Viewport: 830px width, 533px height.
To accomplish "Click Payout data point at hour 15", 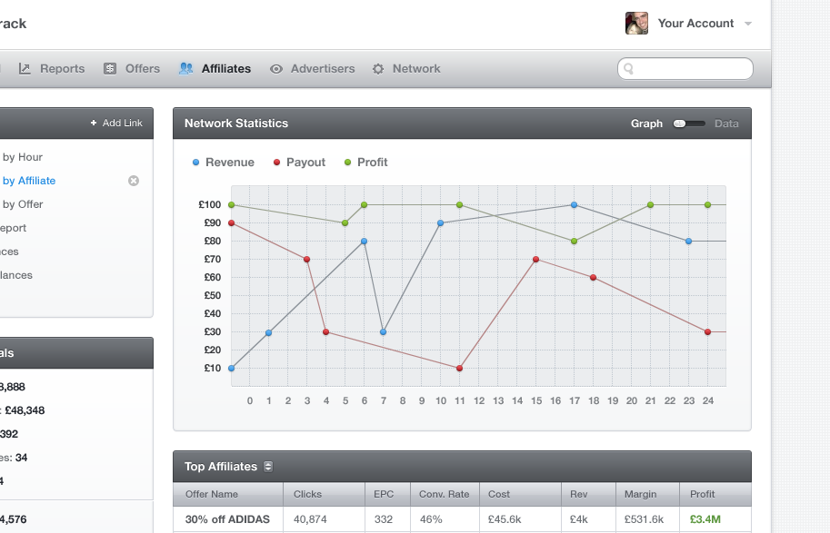I will pyautogui.click(x=536, y=260).
